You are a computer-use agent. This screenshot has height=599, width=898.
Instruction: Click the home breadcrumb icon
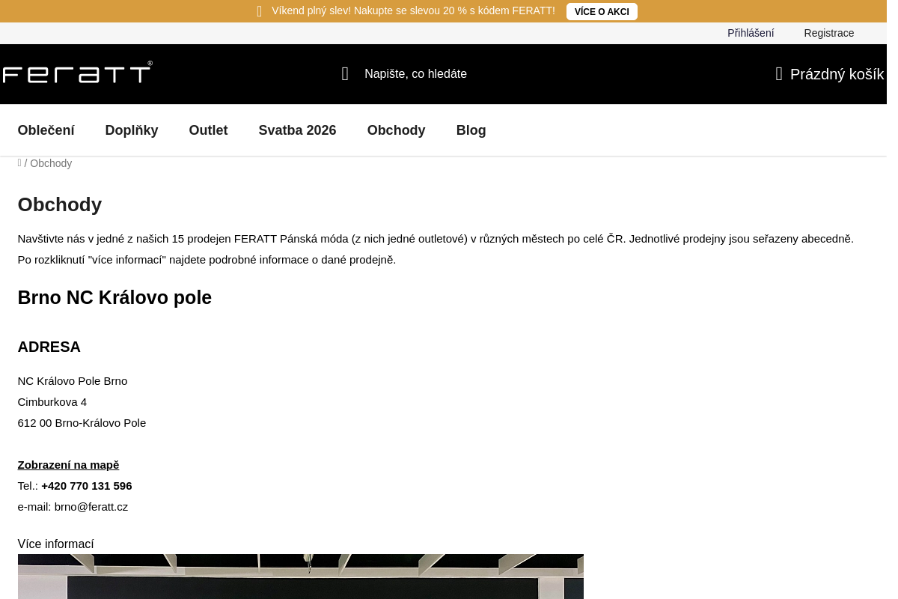[19, 162]
